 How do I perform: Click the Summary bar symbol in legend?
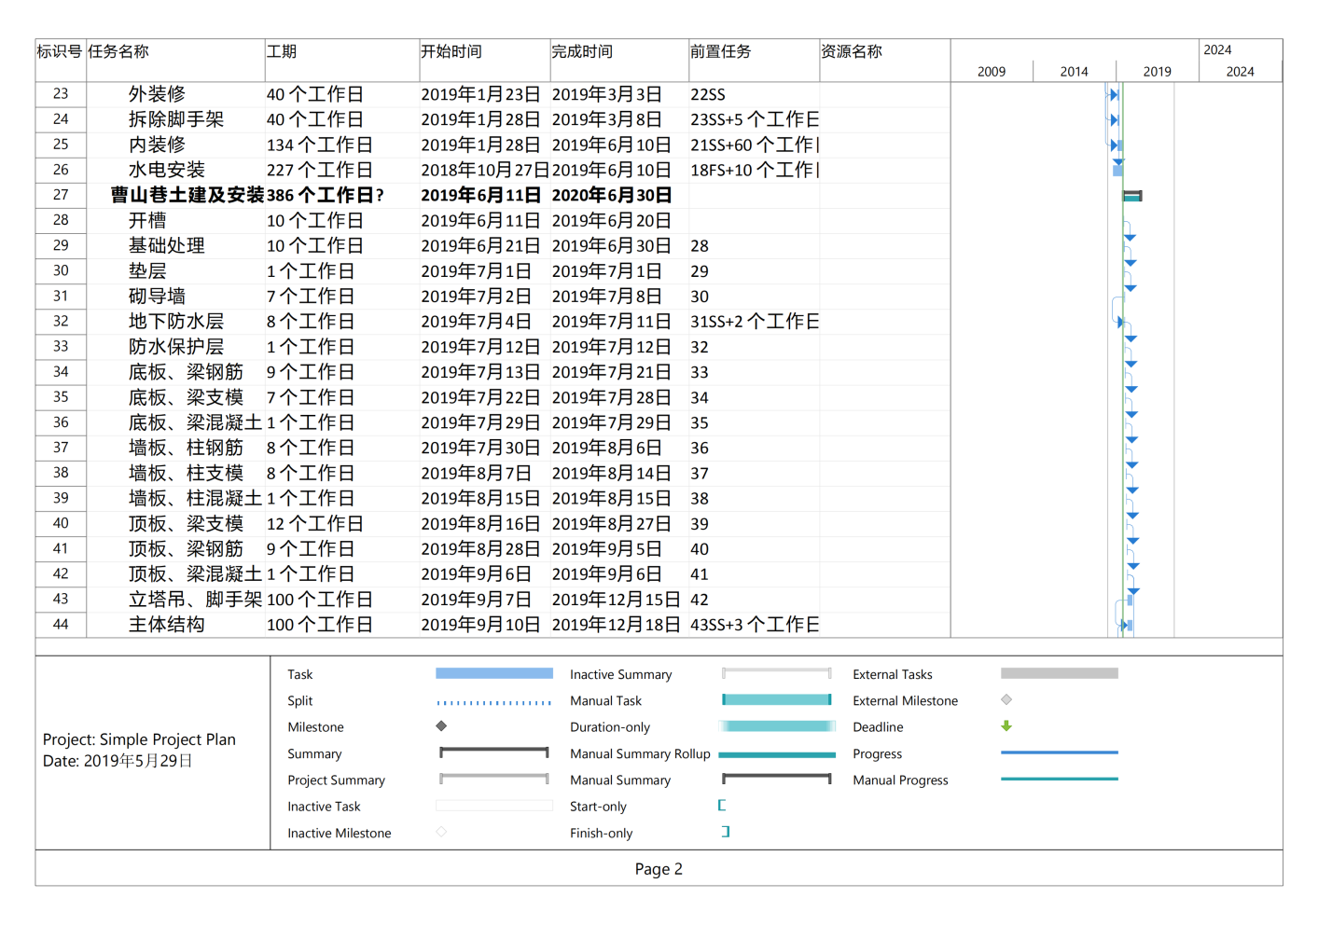pyautogui.click(x=493, y=752)
